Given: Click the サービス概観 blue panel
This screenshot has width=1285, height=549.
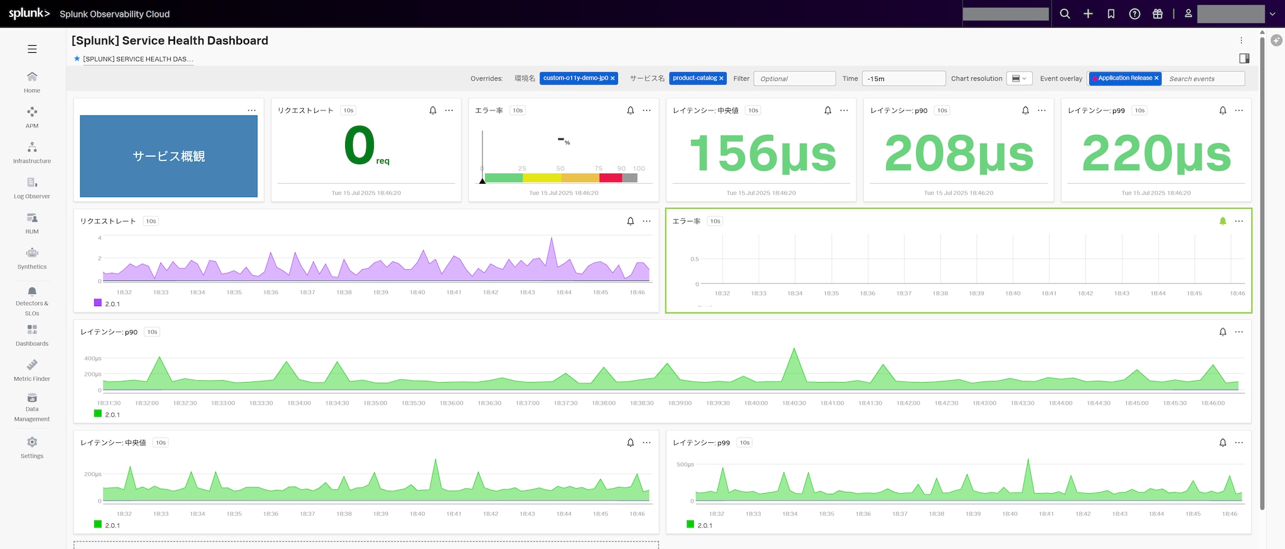Looking at the screenshot, I should pos(169,156).
